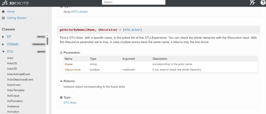Open the Home link
The height and width of the screenshot is (114, 266).
11,12
